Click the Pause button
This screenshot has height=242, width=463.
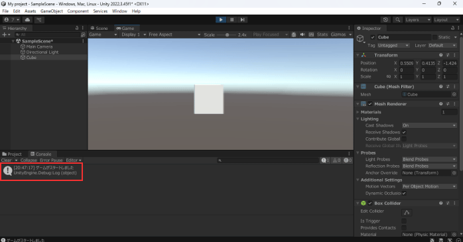(231, 19)
